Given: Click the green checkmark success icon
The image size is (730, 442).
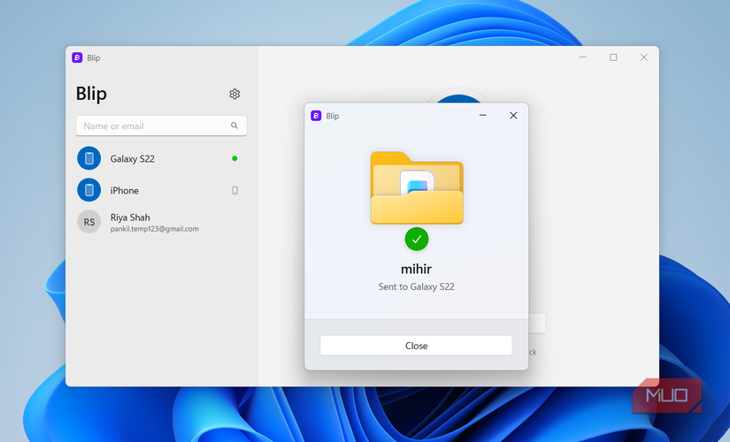Looking at the screenshot, I should (x=417, y=240).
